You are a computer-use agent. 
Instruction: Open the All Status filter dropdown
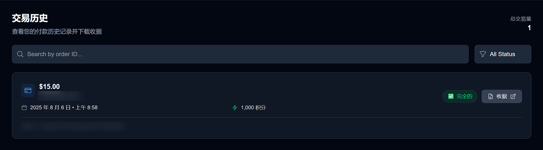503,54
